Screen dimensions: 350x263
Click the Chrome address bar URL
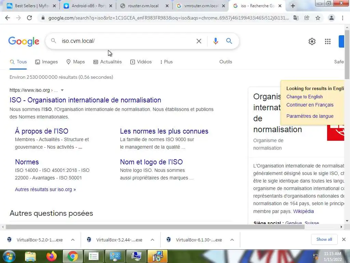(169, 18)
